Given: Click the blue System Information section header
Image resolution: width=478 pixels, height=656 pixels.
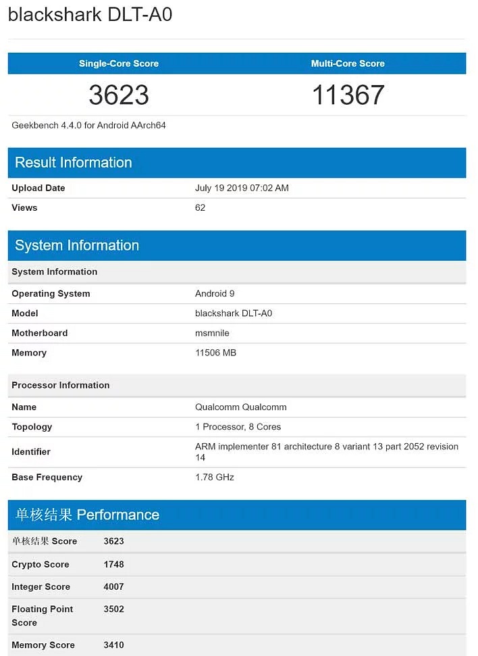Looking at the screenshot, I should click(237, 245).
